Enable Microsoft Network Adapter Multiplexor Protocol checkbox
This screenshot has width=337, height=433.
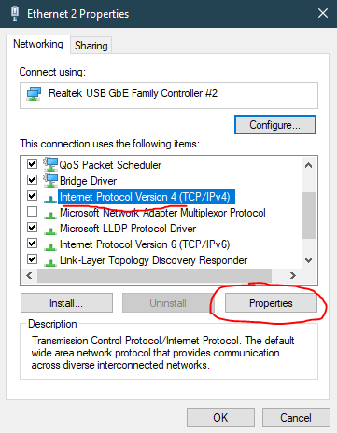[x=32, y=212]
